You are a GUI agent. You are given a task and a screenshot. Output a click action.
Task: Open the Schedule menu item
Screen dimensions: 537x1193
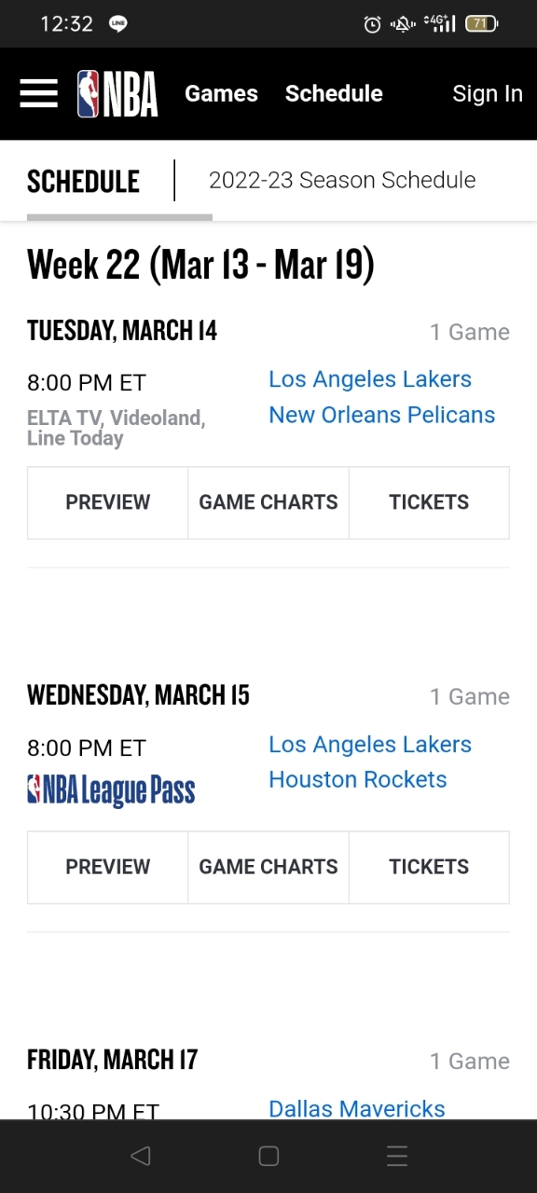pyautogui.click(x=334, y=93)
